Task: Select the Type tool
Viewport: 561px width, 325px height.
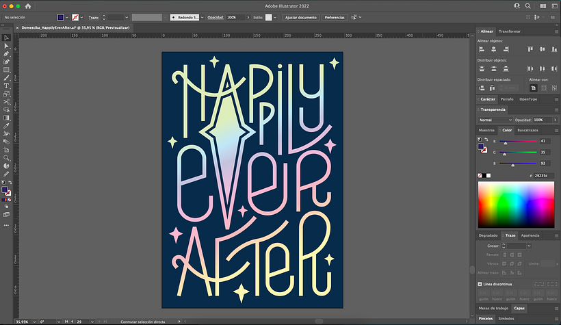Action: (6, 86)
